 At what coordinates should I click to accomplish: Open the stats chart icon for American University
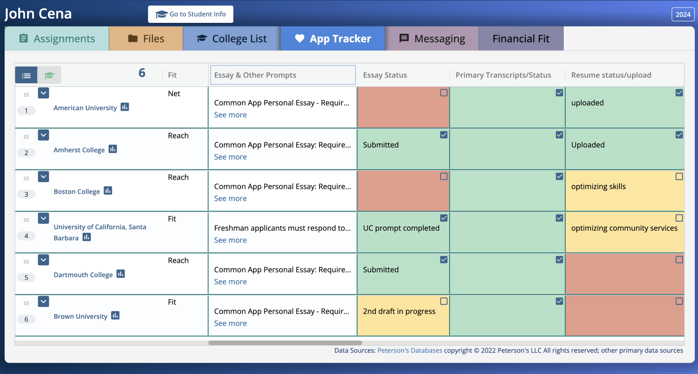125,107
